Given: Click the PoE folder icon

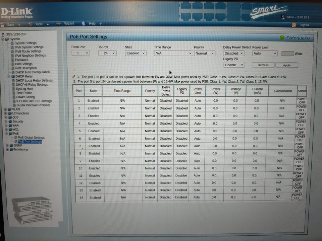Looking at the screenshot, I should [11, 134].
